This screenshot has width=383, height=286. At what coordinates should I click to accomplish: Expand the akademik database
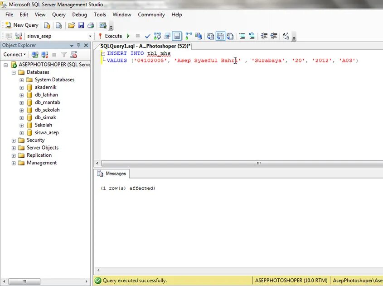click(21, 88)
